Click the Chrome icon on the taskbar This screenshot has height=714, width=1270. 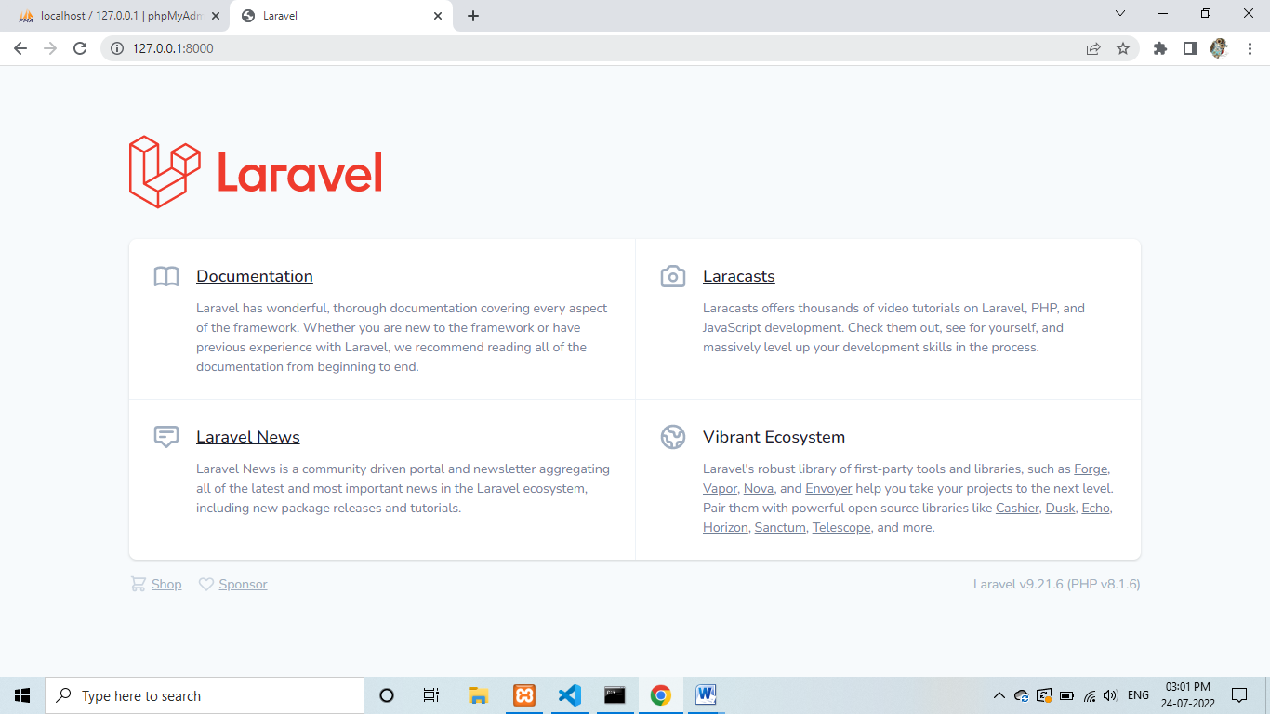click(660, 695)
